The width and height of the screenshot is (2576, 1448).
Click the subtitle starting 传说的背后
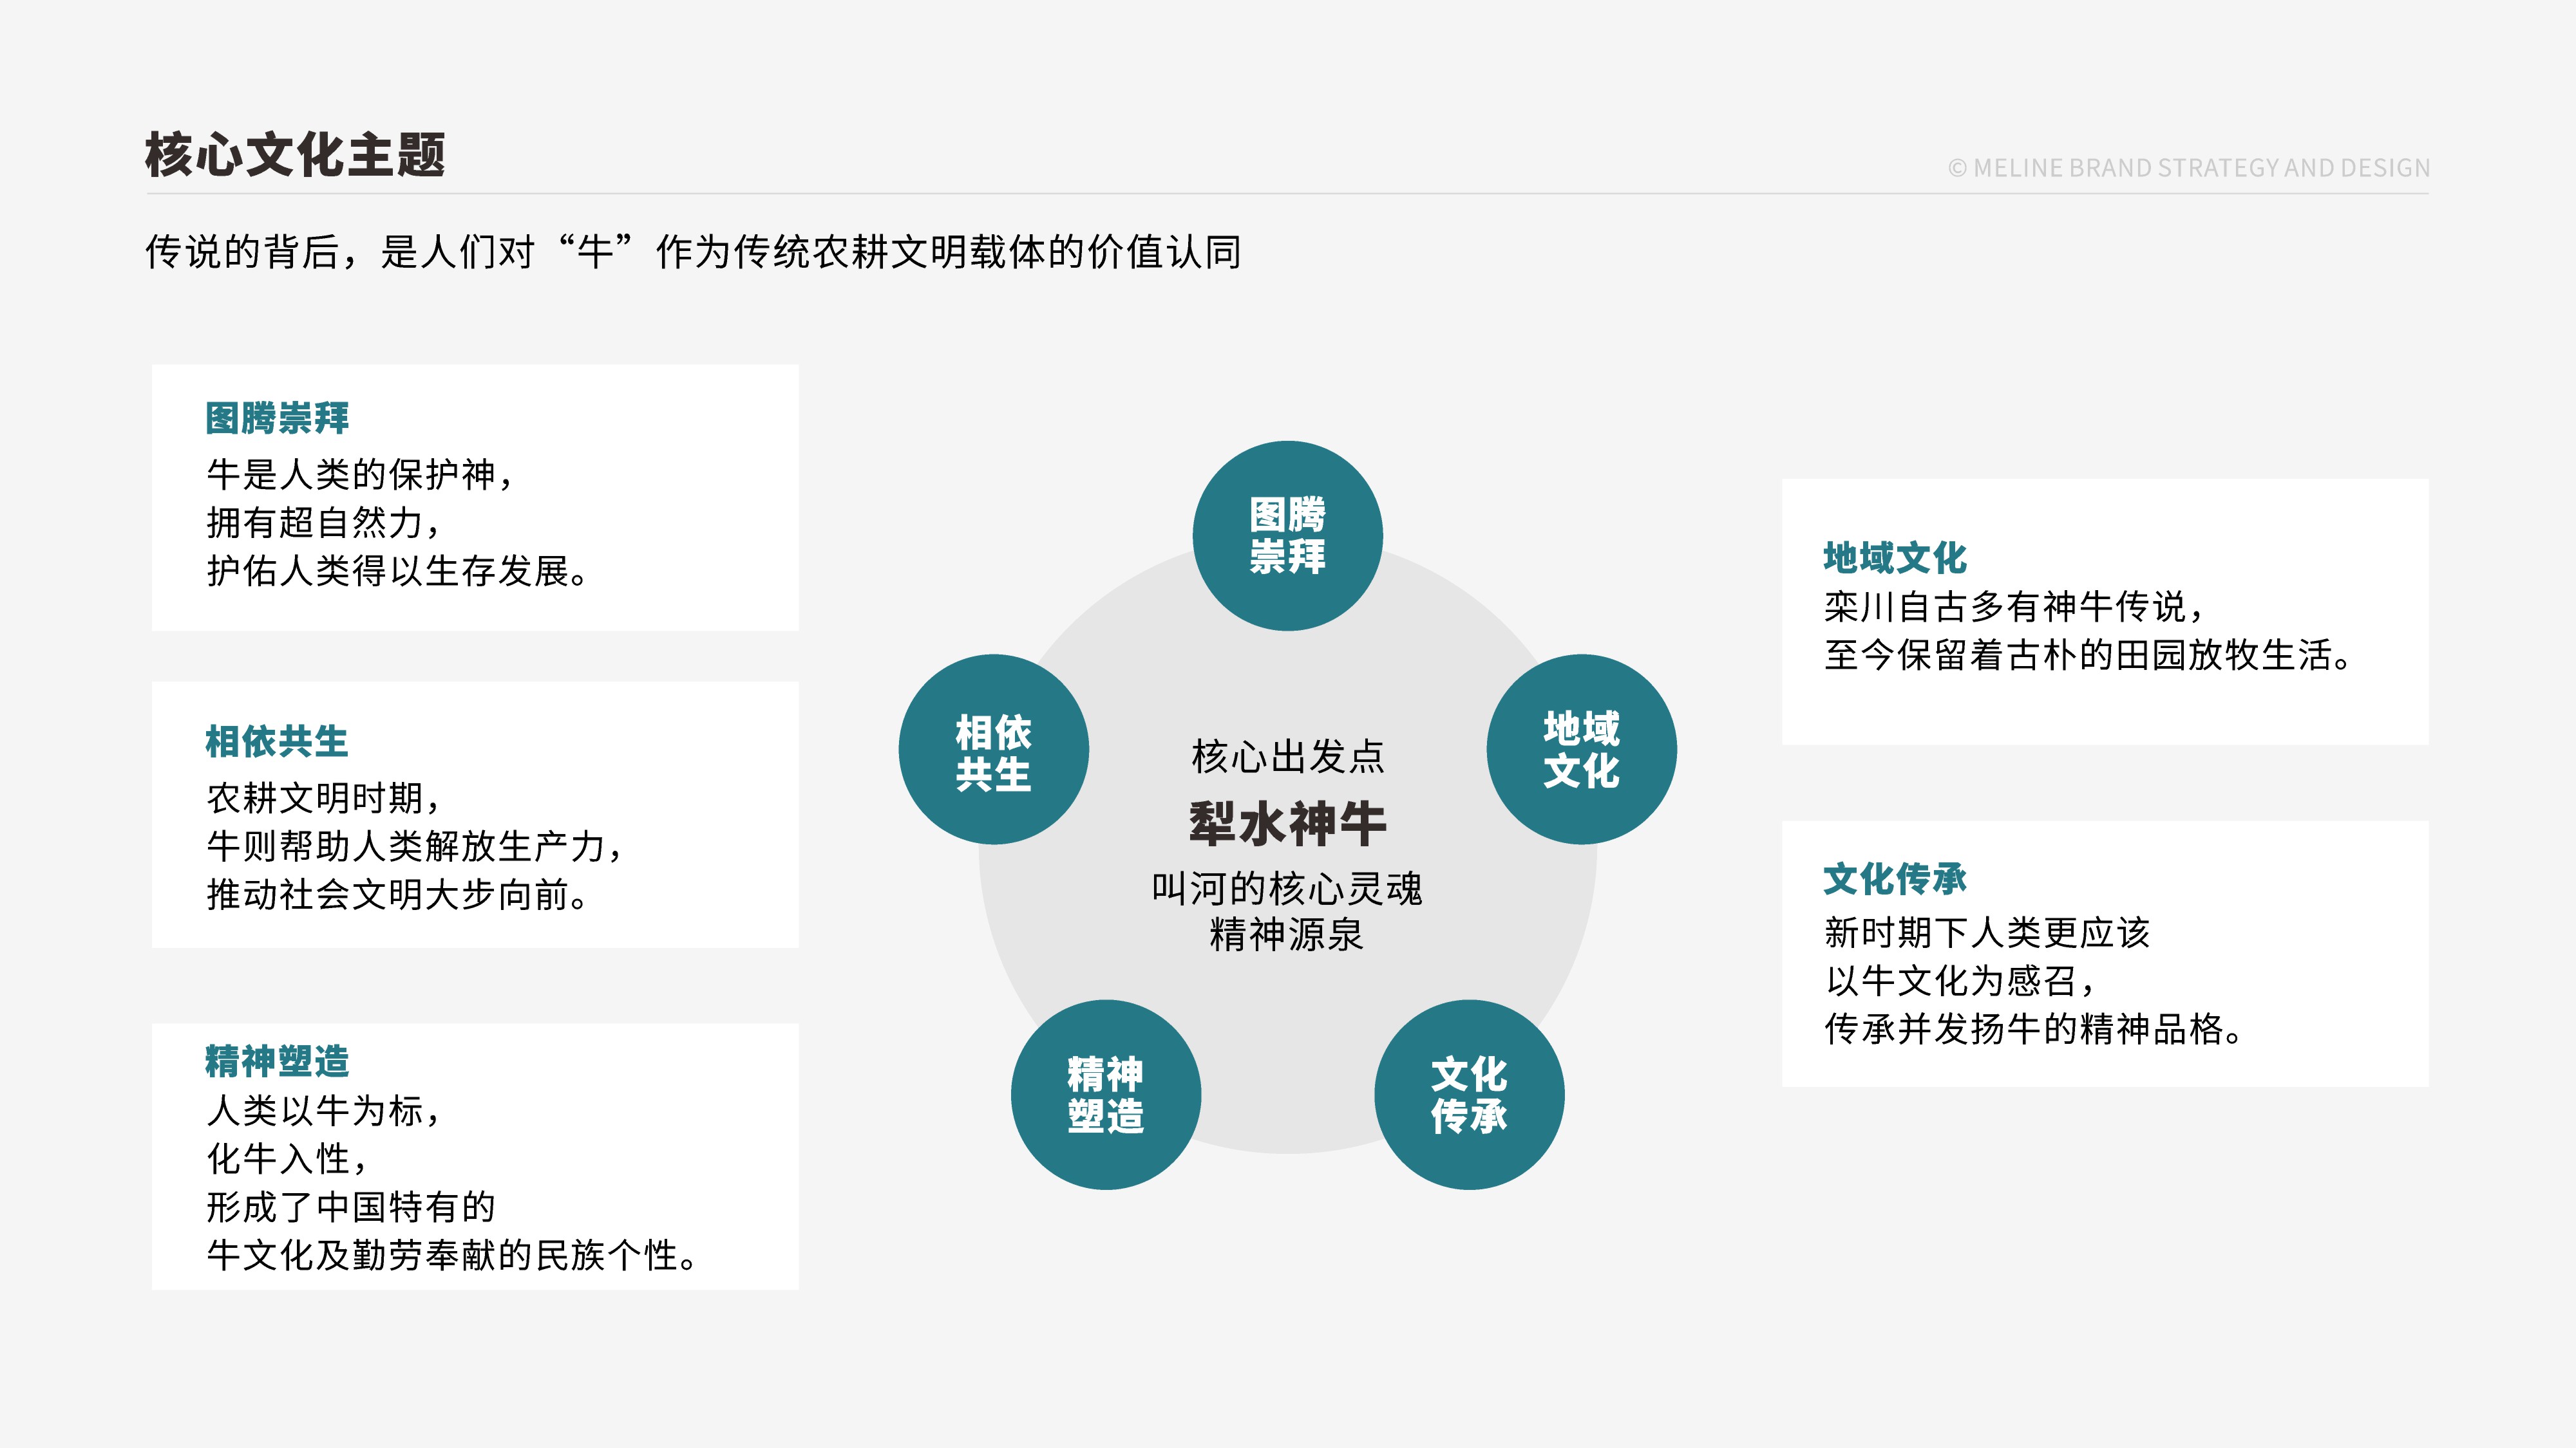(x=693, y=252)
